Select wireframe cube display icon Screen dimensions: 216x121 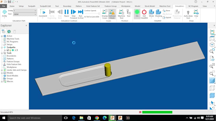coord(212,88)
